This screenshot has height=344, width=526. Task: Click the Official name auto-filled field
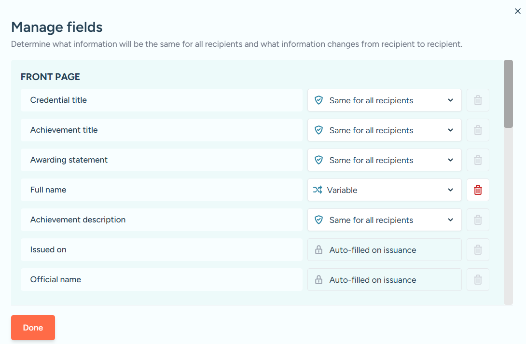pos(384,280)
